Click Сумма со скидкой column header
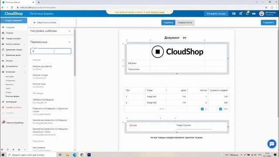 point(219,90)
